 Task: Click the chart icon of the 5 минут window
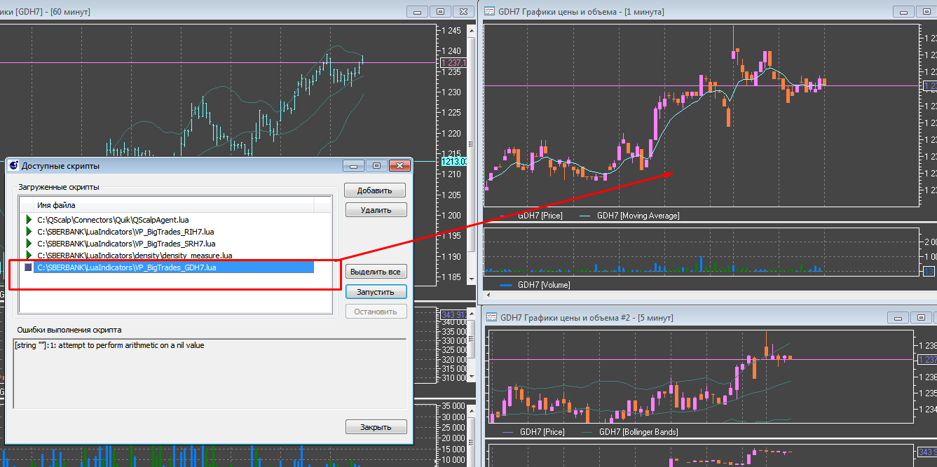coord(492,317)
